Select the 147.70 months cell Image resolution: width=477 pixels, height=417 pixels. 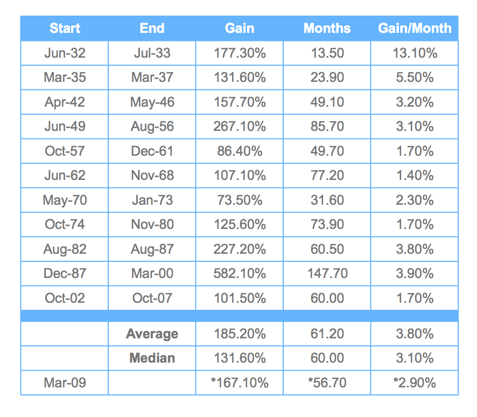[327, 274]
